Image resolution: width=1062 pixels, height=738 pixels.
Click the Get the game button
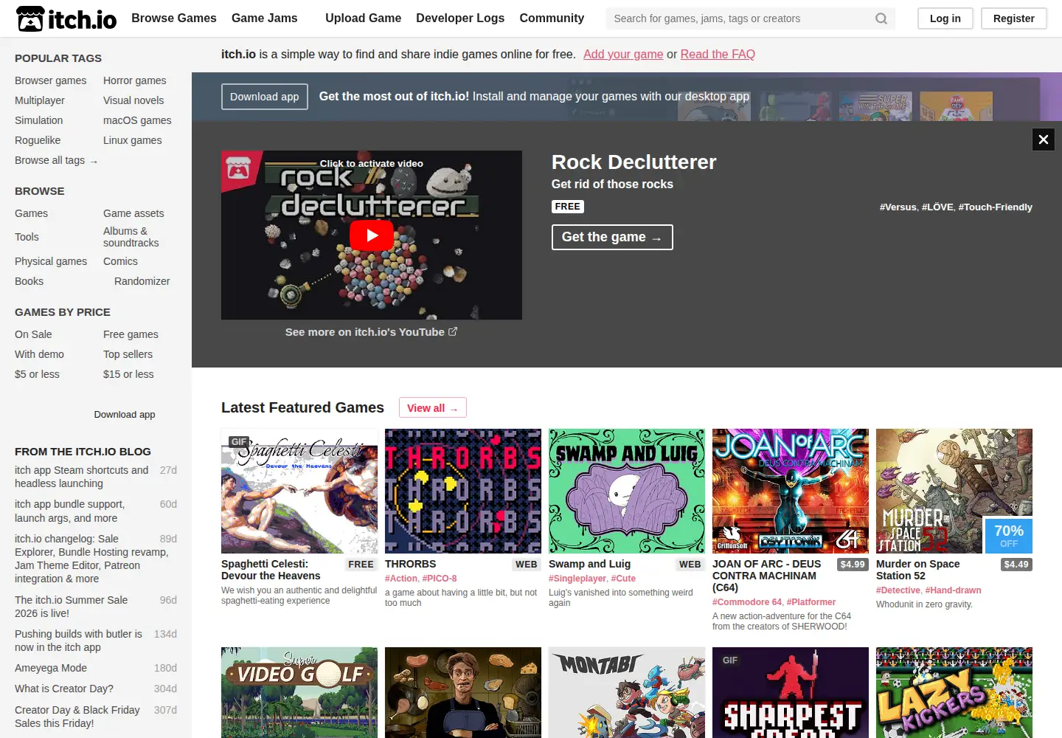click(612, 237)
